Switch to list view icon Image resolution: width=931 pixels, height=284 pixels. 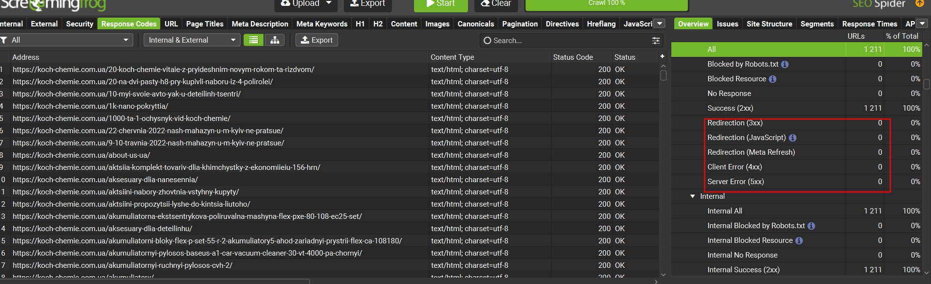[253, 40]
